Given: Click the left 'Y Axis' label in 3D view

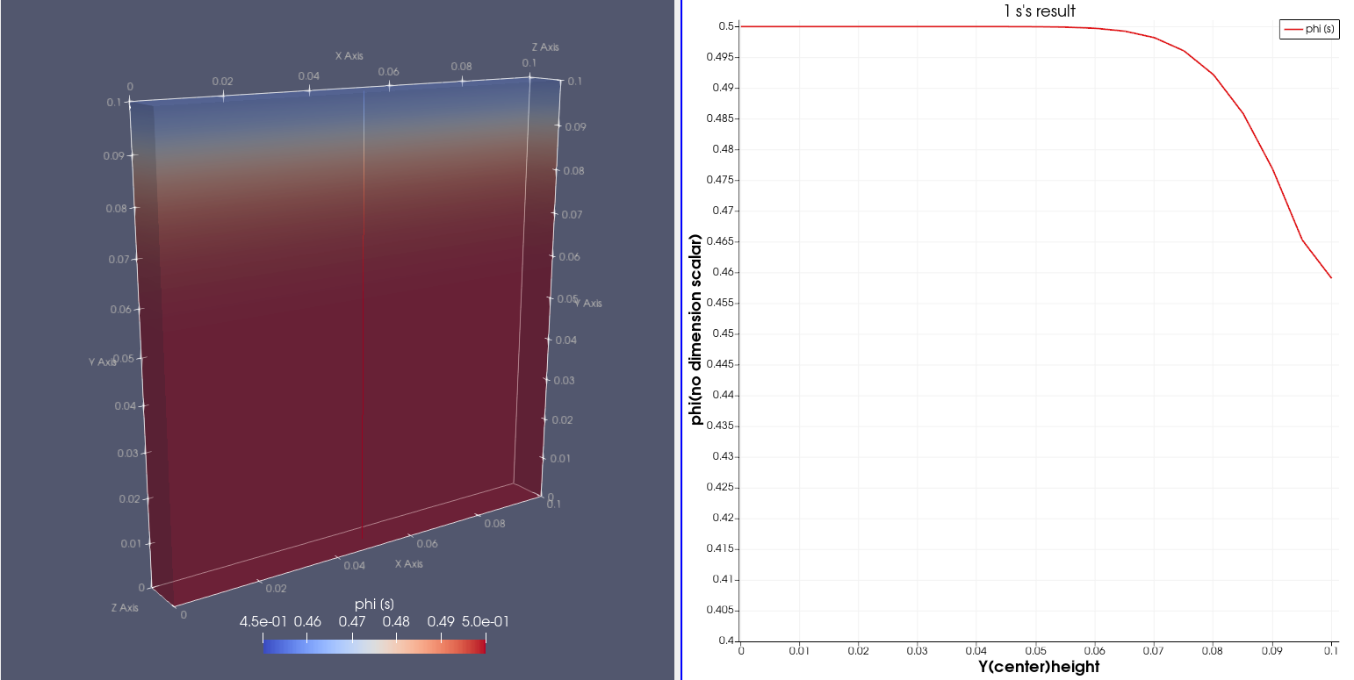Looking at the screenshot, I should pyautogui.click(x=102, y=361).
